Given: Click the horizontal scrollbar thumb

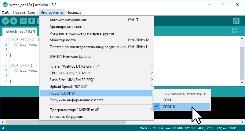Looking at the screenshot, I should (x=66, y=122).
